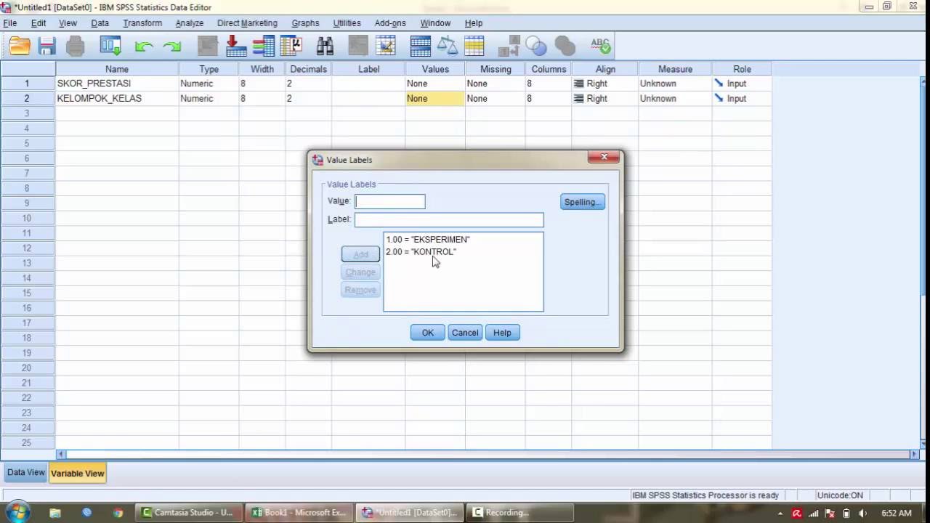Click Role cell Input for SKOR_PRESTASI

pos(742,84)
